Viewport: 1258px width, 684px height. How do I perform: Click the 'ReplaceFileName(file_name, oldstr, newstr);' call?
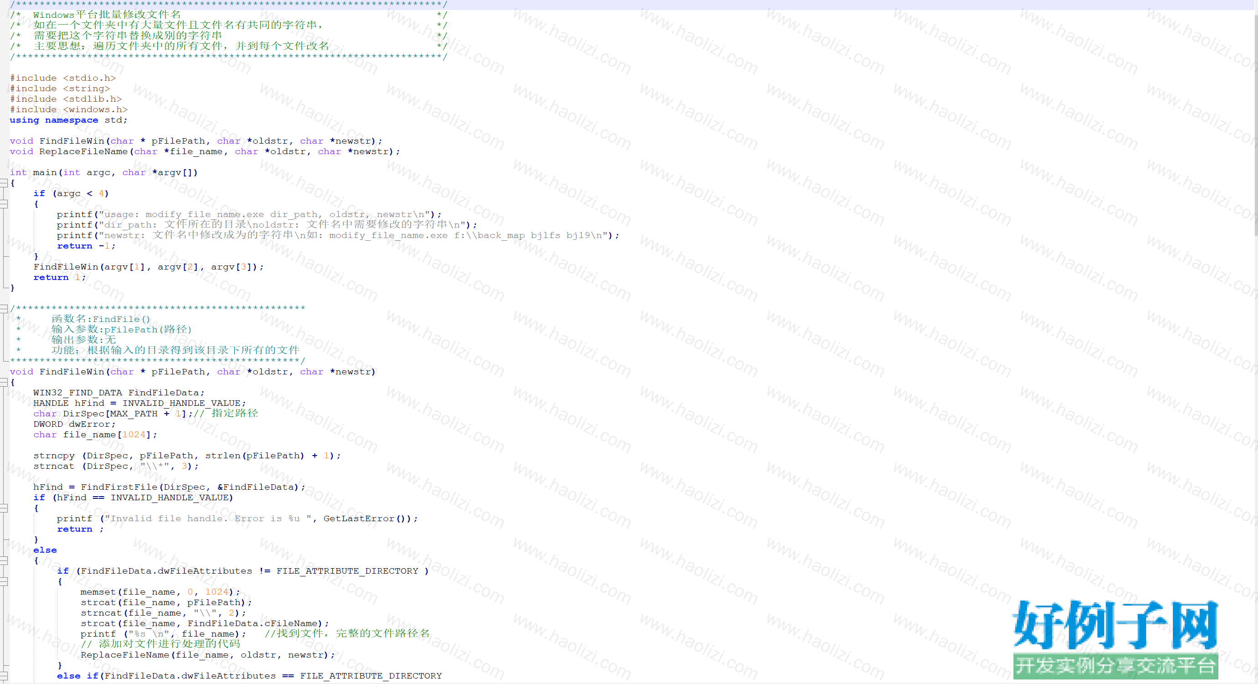[208, 655]
